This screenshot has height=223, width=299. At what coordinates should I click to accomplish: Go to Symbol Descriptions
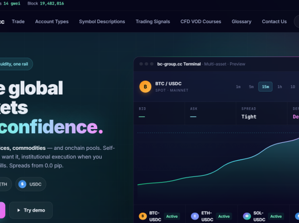(102, 21)
